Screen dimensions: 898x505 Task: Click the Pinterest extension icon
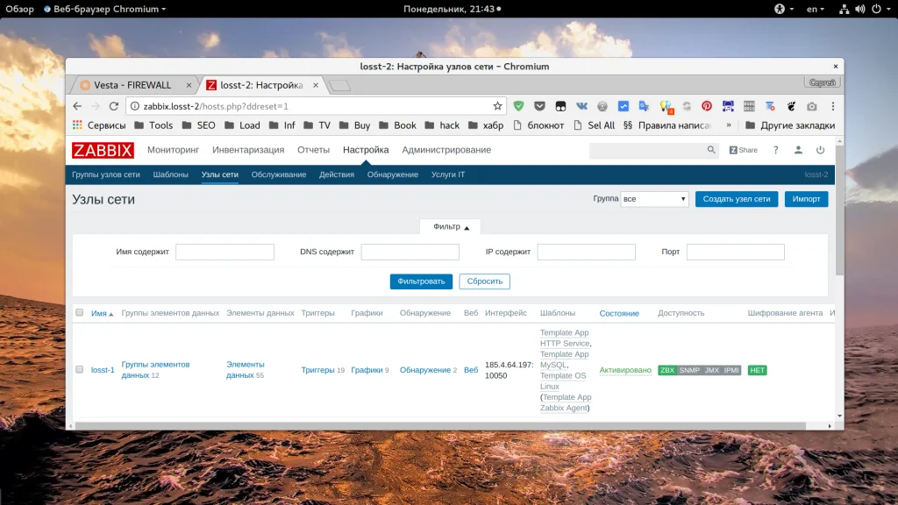click(x=706, y=106)
